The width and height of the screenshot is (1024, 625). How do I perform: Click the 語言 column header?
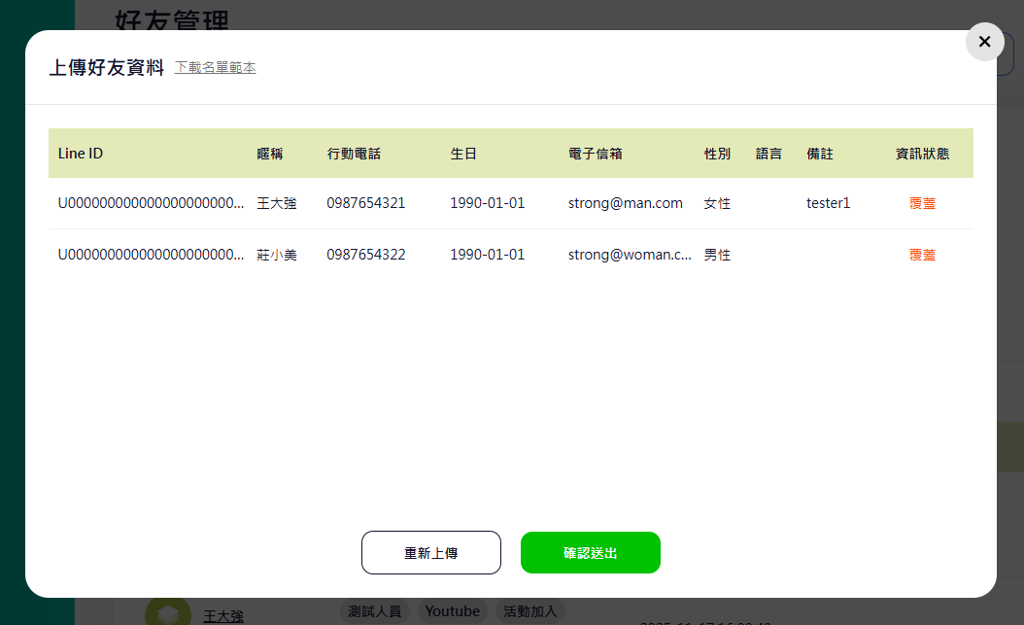click(768, 154)
